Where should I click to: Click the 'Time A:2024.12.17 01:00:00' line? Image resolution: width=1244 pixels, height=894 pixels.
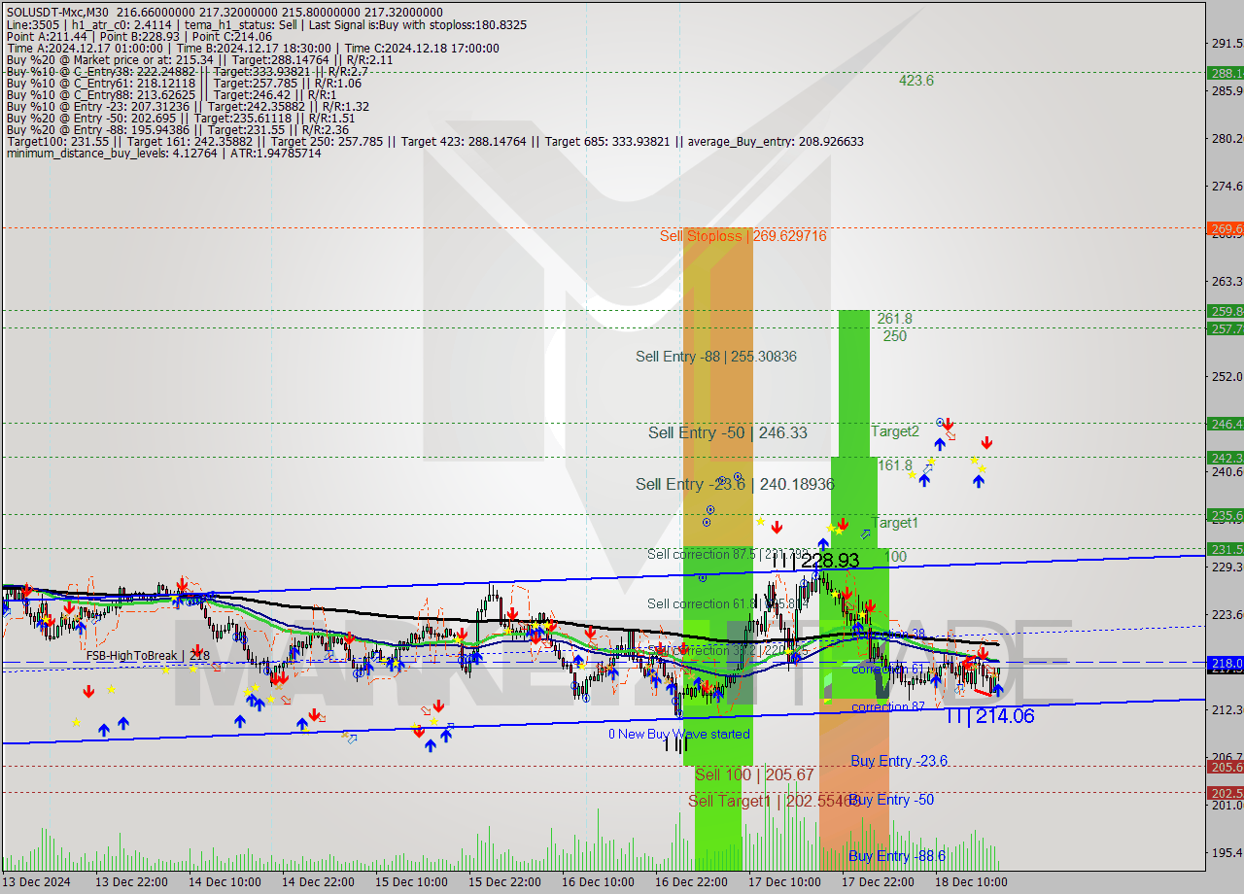click(253, 48)
